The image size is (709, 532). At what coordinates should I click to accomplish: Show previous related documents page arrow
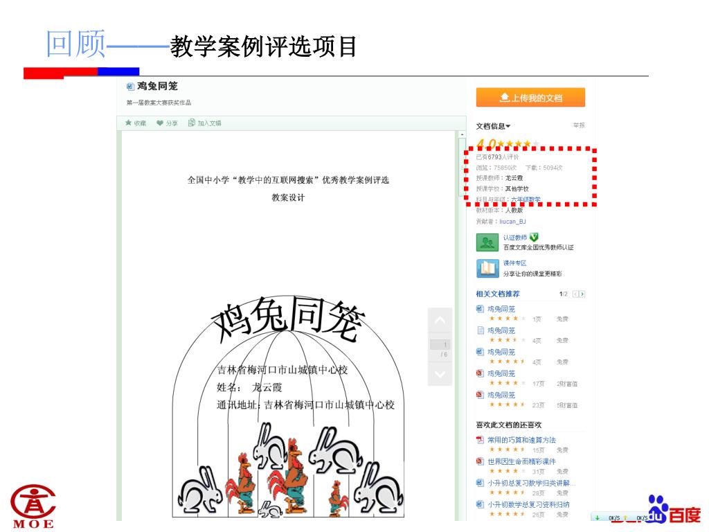coord(575,294)
